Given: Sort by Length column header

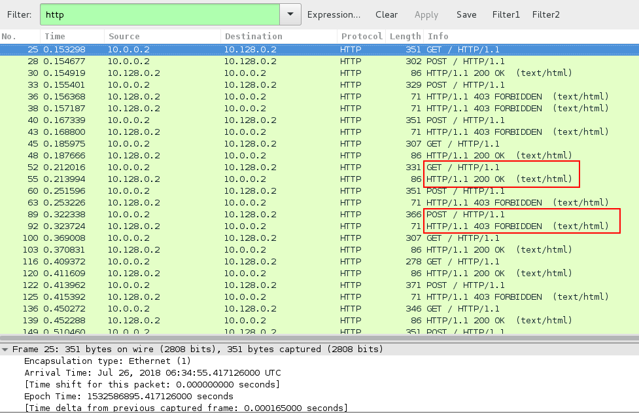Looking at the screenshot, I should 405,36.
